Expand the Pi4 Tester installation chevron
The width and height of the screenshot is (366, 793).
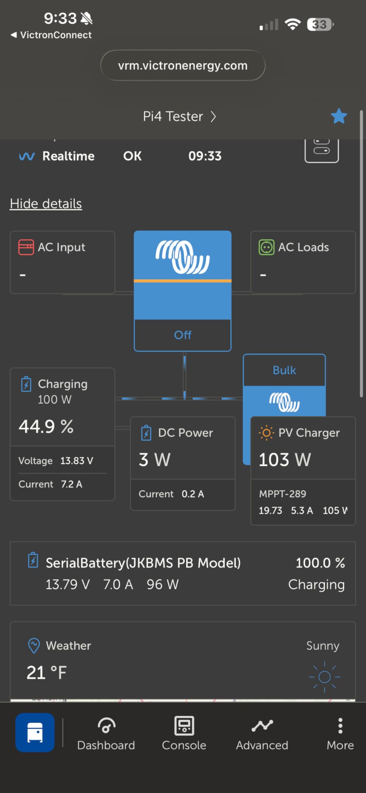[x=213, y=116]
